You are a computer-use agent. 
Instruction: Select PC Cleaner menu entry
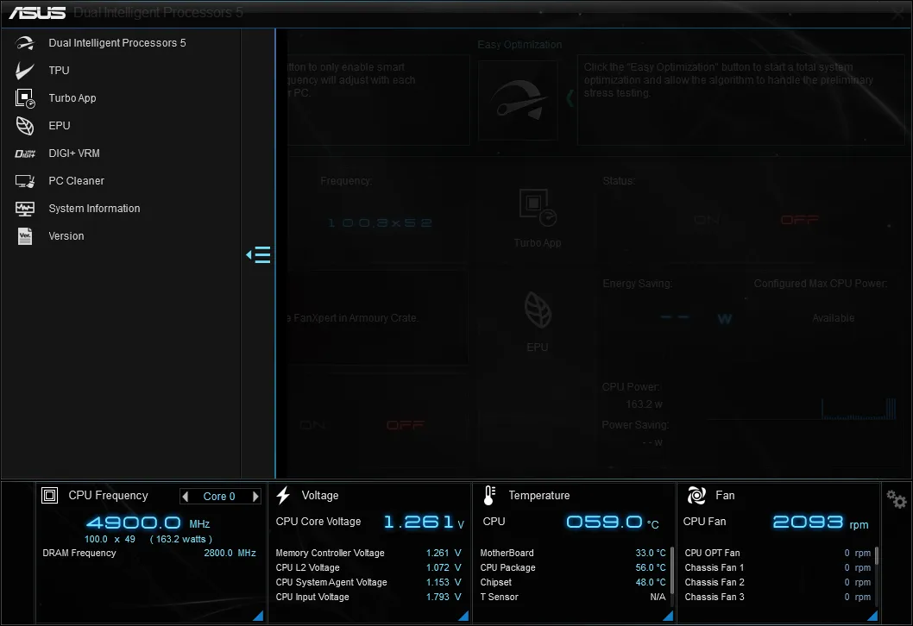click(x=76, y=181)
